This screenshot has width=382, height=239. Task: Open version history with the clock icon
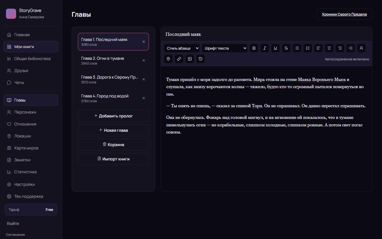201,59
